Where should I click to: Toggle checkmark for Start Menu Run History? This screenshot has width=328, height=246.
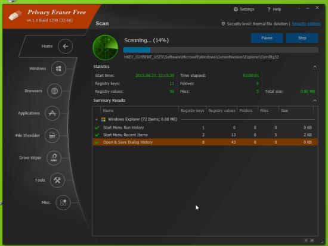(x=97, y=127)
